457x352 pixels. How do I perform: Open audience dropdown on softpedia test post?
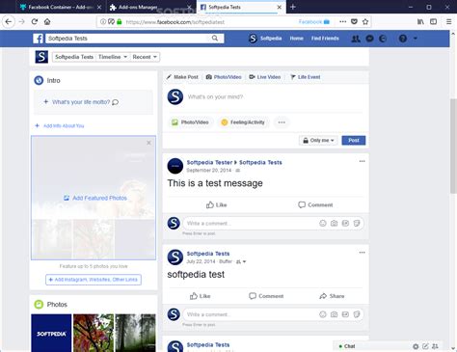[241, 261]
